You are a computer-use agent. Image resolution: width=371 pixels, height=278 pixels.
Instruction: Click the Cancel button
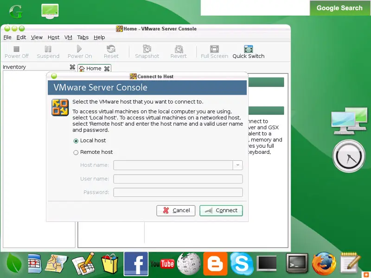point(176,211)
